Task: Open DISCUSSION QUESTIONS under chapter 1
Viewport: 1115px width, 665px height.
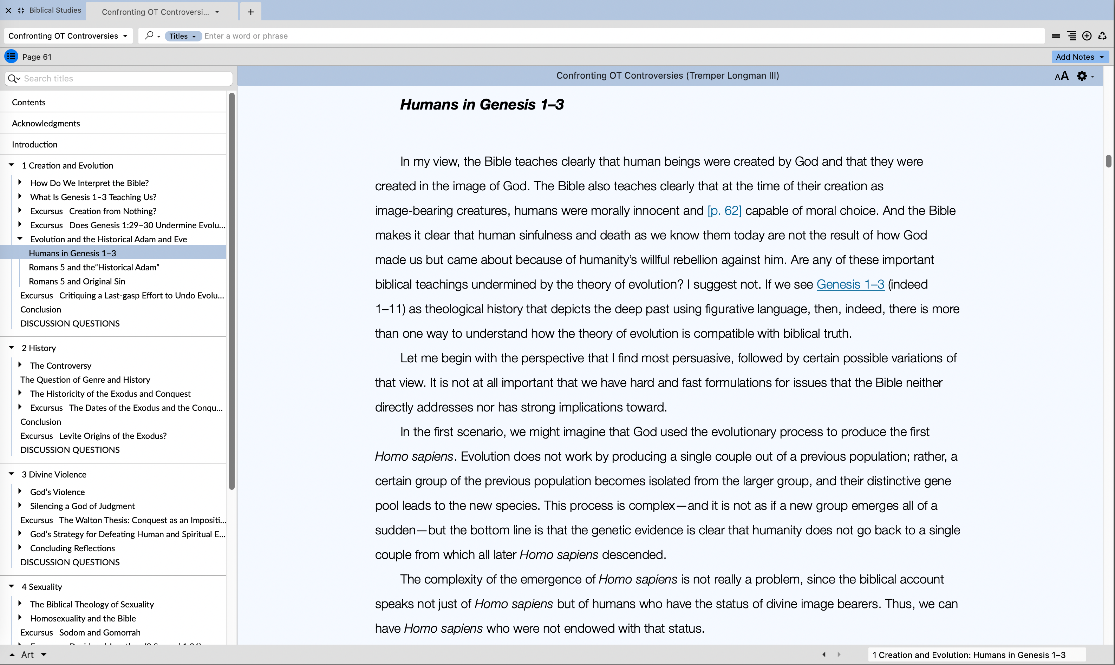Action: point(70,323)
